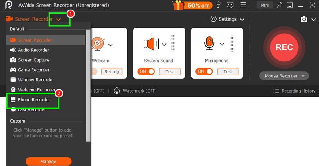The image size is (319, 166).
Task: Start recording with the REC button
Action: pos(284,47)
